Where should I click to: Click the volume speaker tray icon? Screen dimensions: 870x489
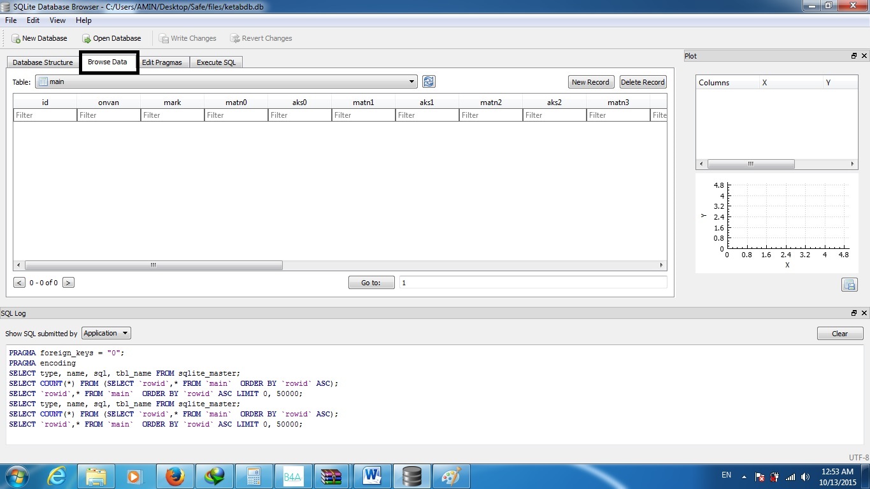point(806,476)
